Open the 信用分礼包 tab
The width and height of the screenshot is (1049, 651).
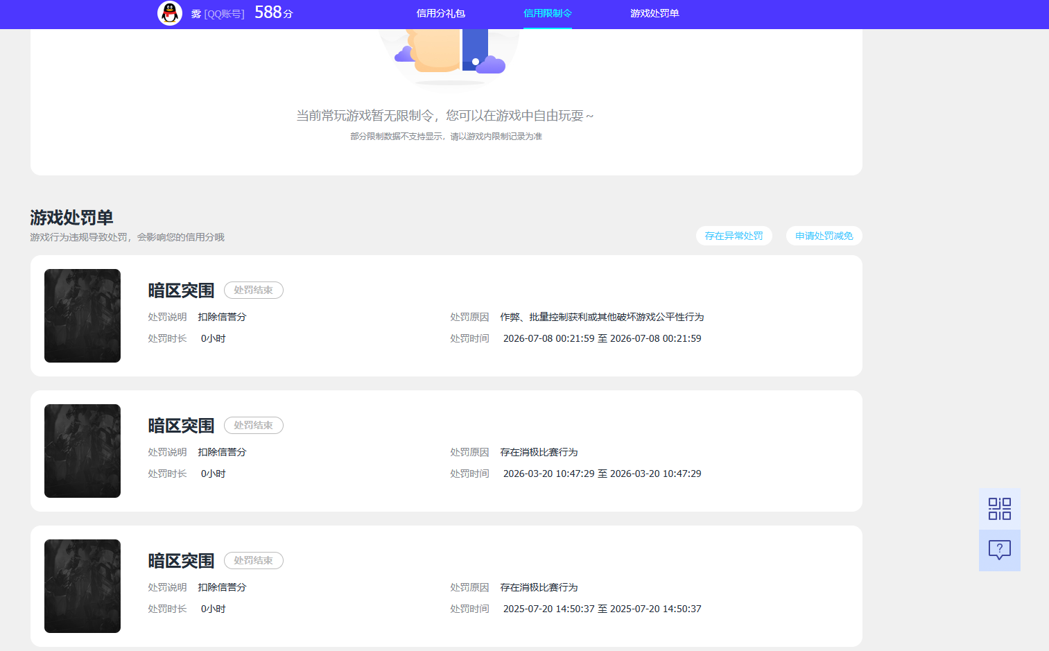[x=440, y=13]
